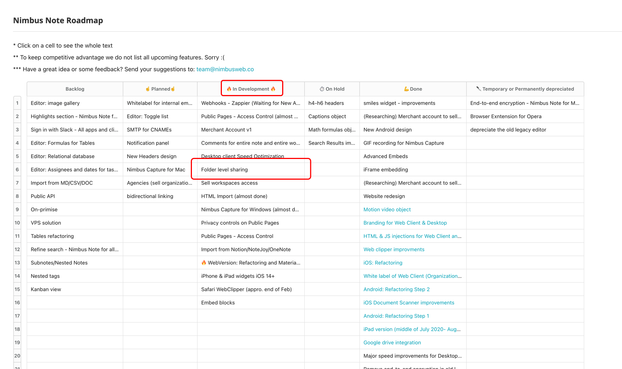Select the Subnotes/Nested Notes cell
This screenshot has width=622, height=369.
(75, 263)
